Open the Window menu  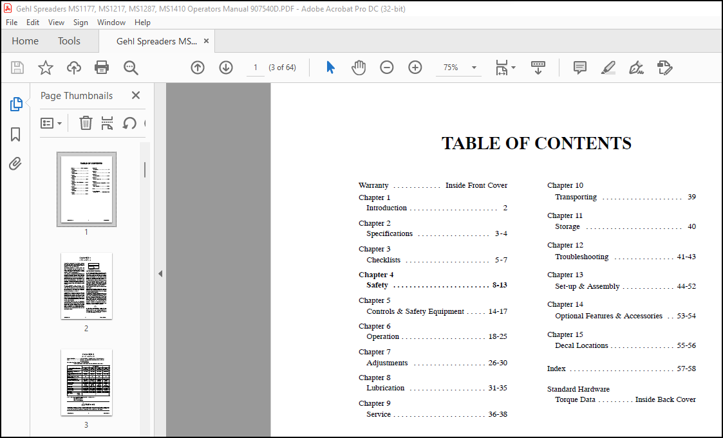[x=111, y=22]
